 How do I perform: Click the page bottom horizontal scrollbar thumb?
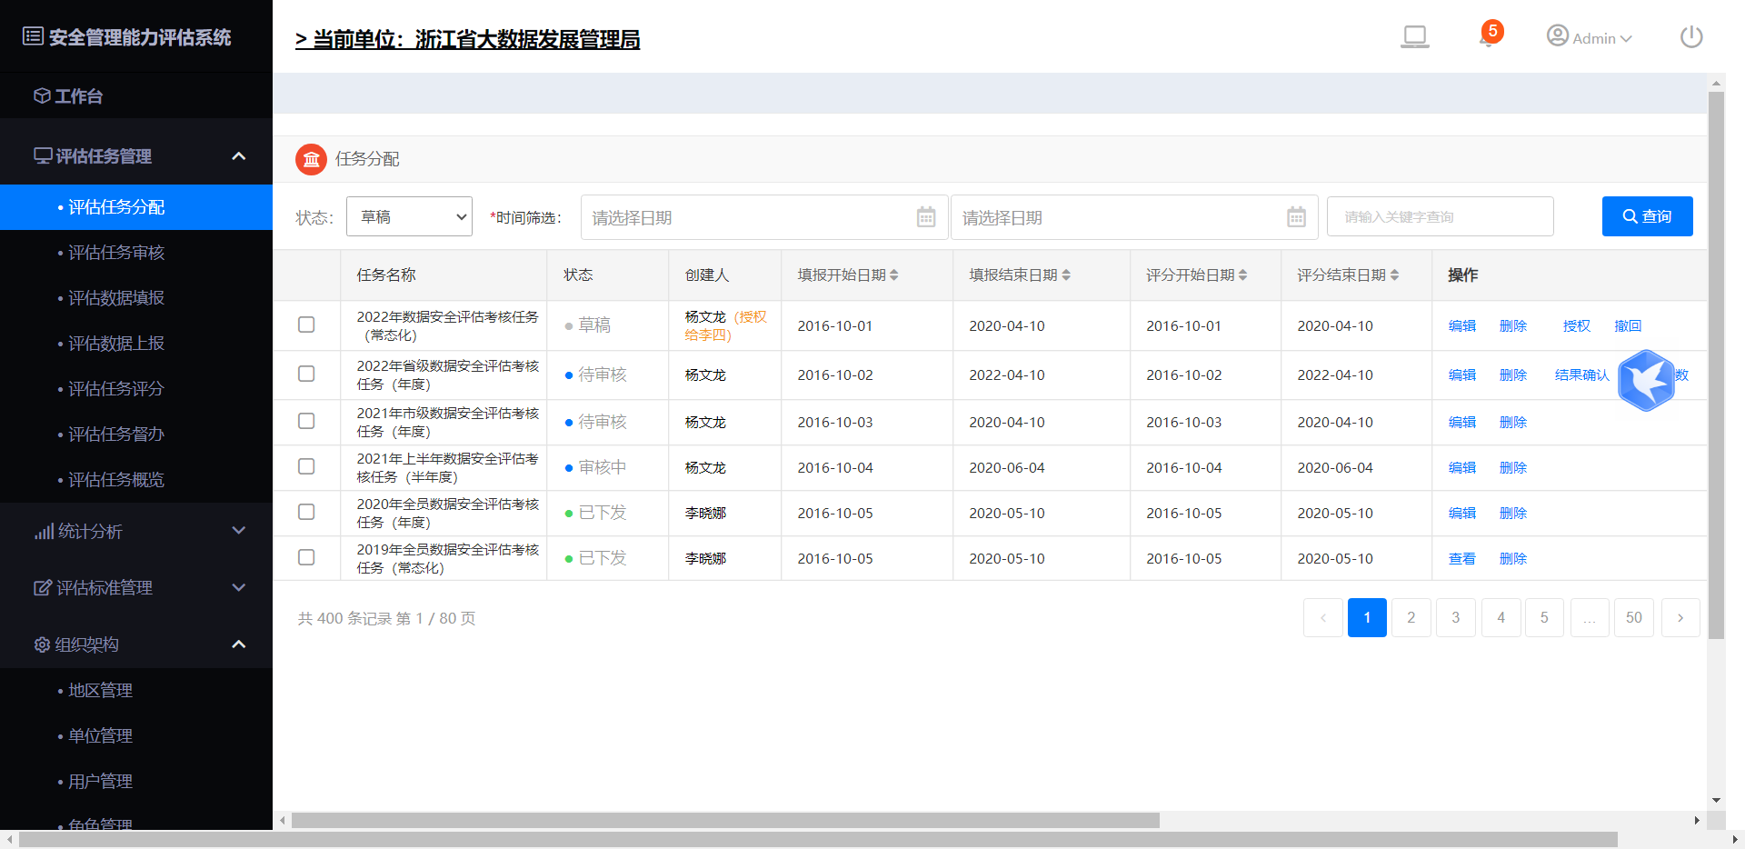pos(818,839)
